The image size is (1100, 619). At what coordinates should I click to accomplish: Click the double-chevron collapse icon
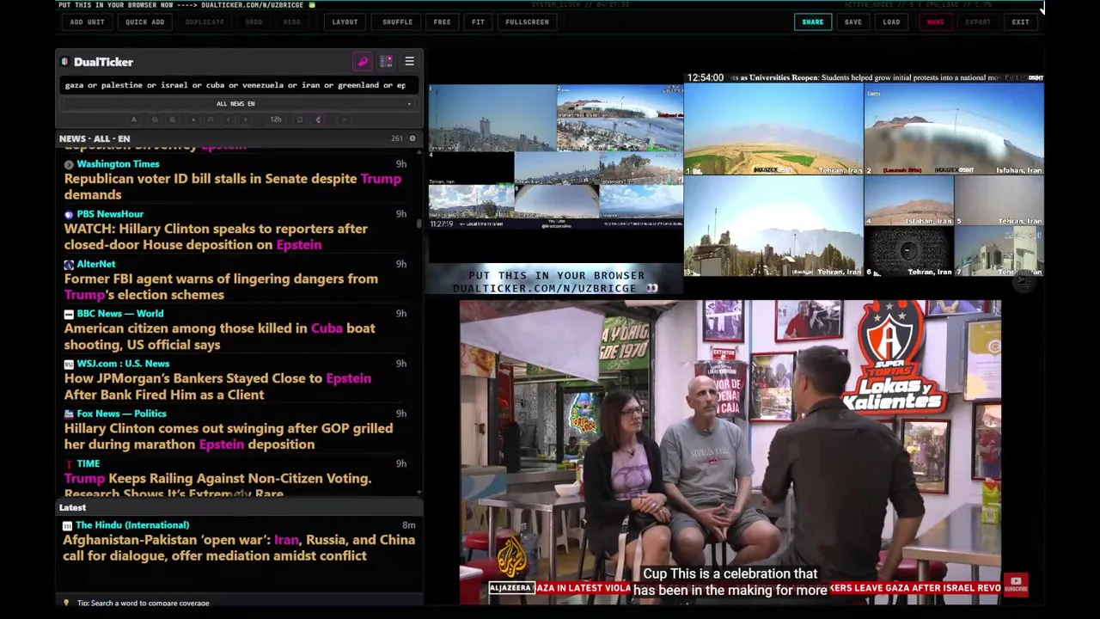pyautogui.click(x=211, y=120)
